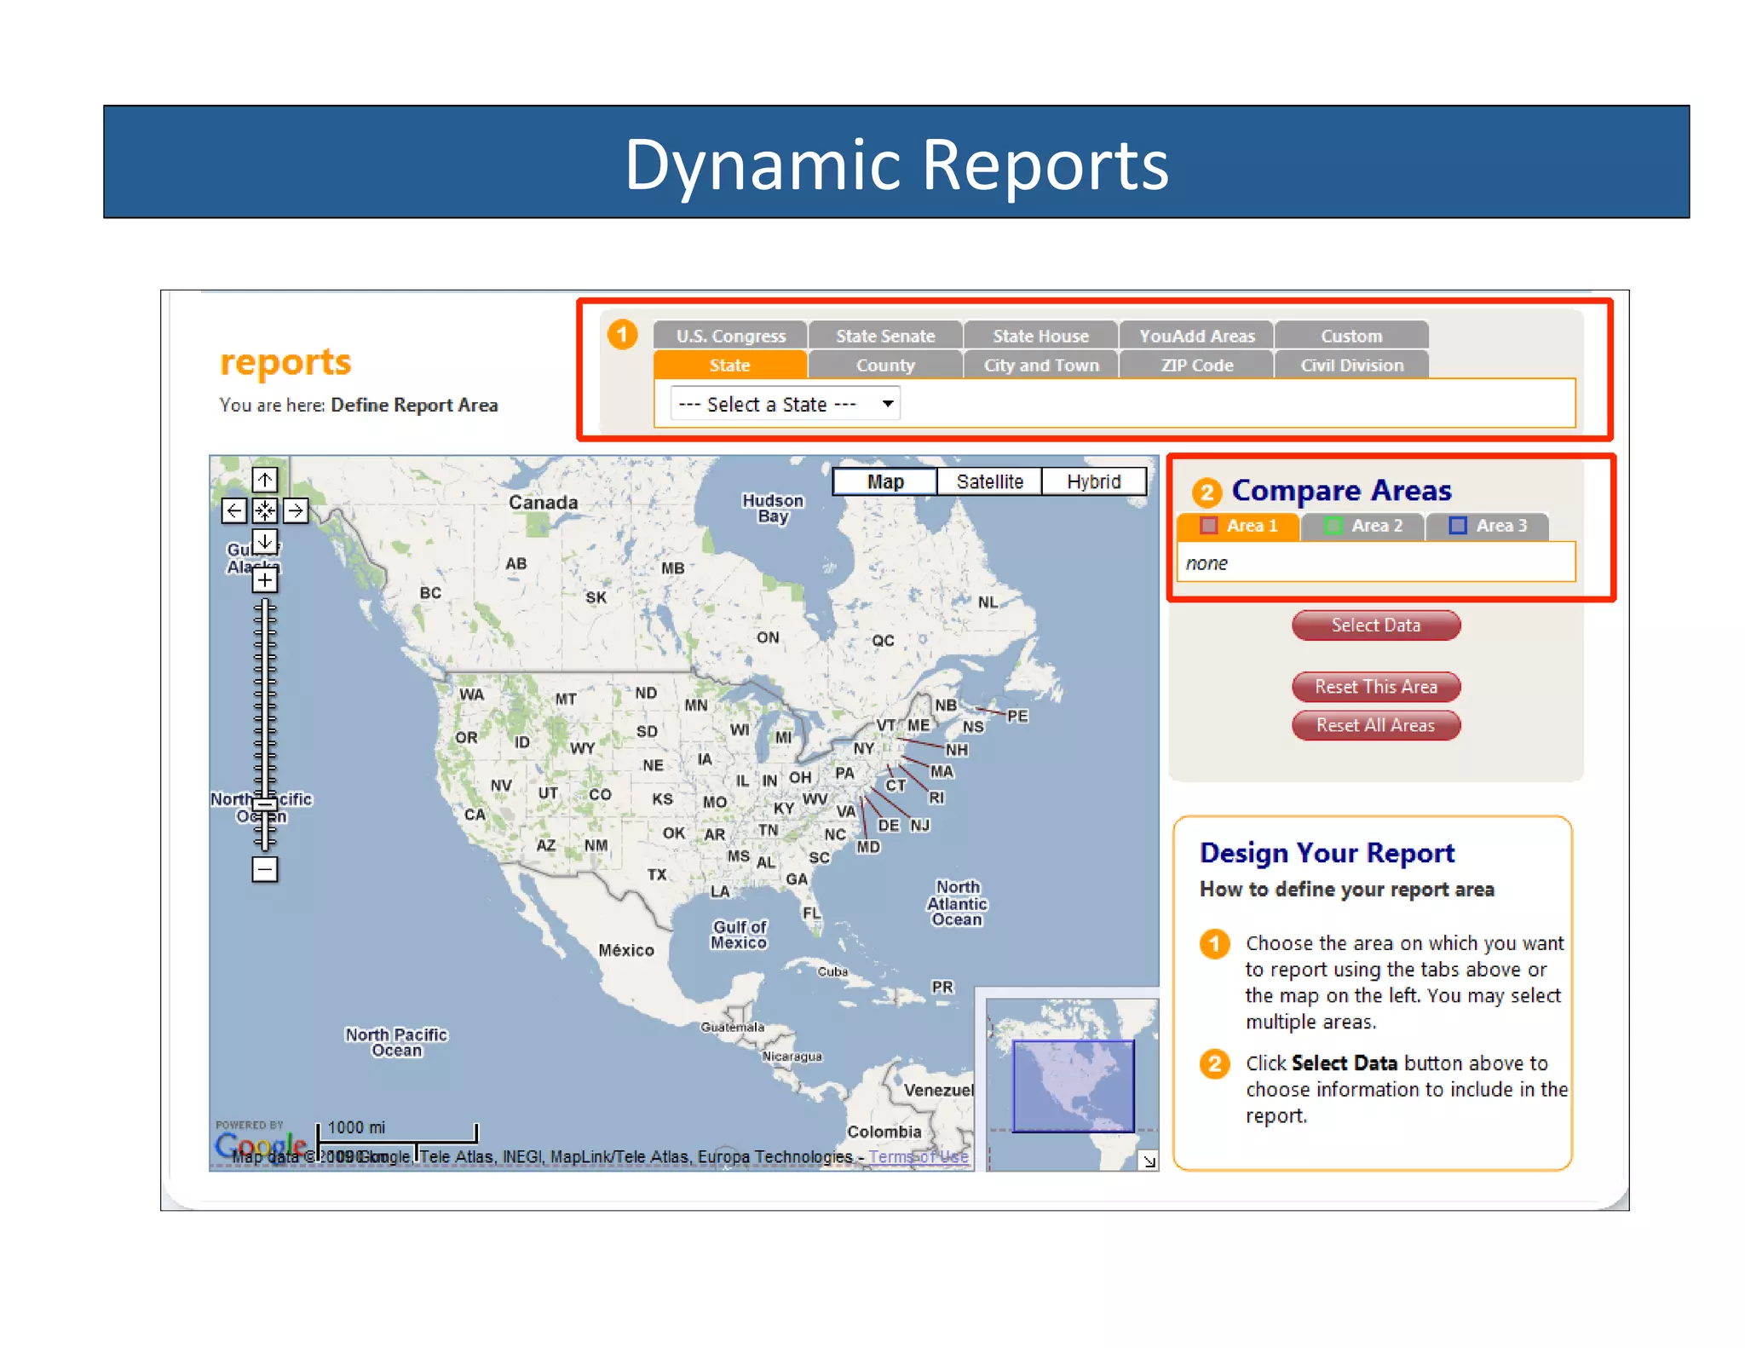Pan the map down with the arrow icon
The image size is (1745, 1348).
(x=265, y=541)
